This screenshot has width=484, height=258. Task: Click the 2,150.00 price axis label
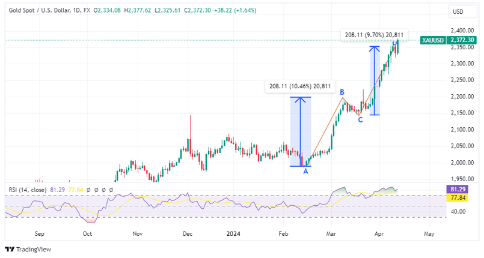tap(462, 113)
